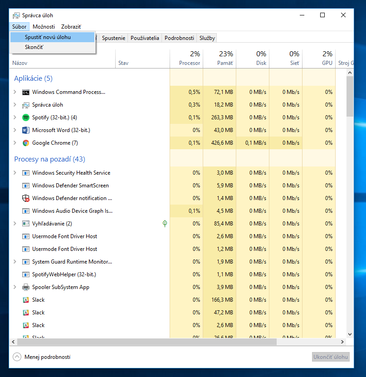Viewport: 366px width, 377px height.
Task: Click Spotify memory value 263,3 MB
Action: (x=222, y=118)
